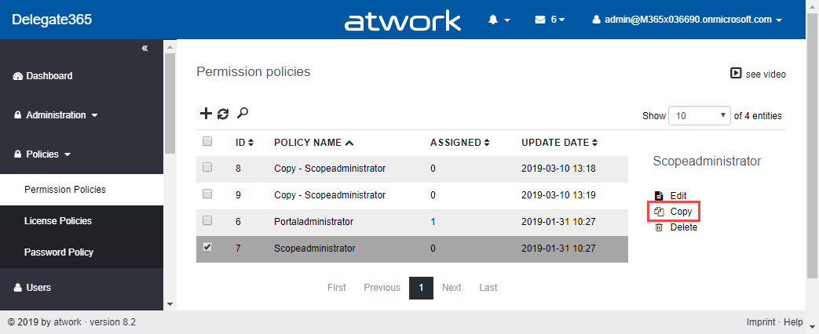Screen dimensions: 819x334
Task: Click the add new policy plus icon
Action: (206, 114)
